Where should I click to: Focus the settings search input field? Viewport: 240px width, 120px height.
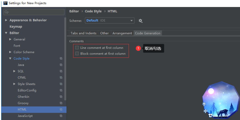point(34,12)
